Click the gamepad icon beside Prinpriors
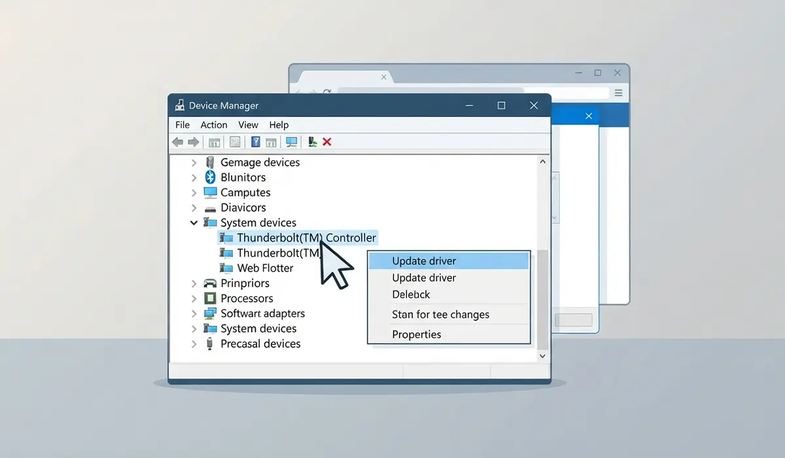The width and height of the screenshot is (785, 458). point(210,283)
